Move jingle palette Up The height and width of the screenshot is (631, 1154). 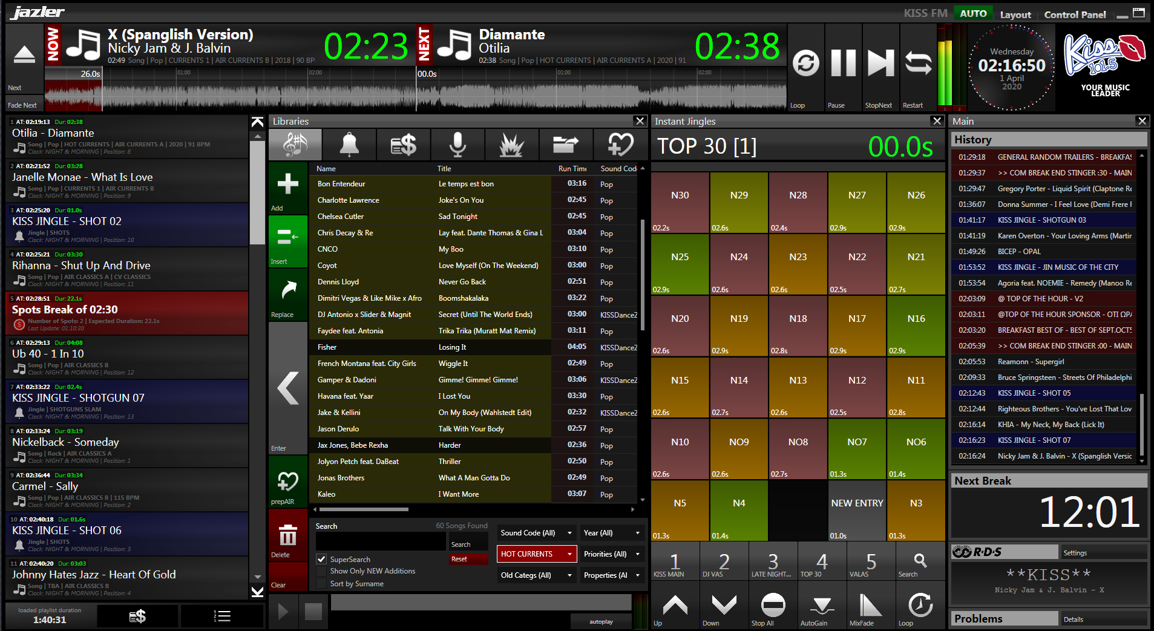pyautogui.click(x=675, y=605)
